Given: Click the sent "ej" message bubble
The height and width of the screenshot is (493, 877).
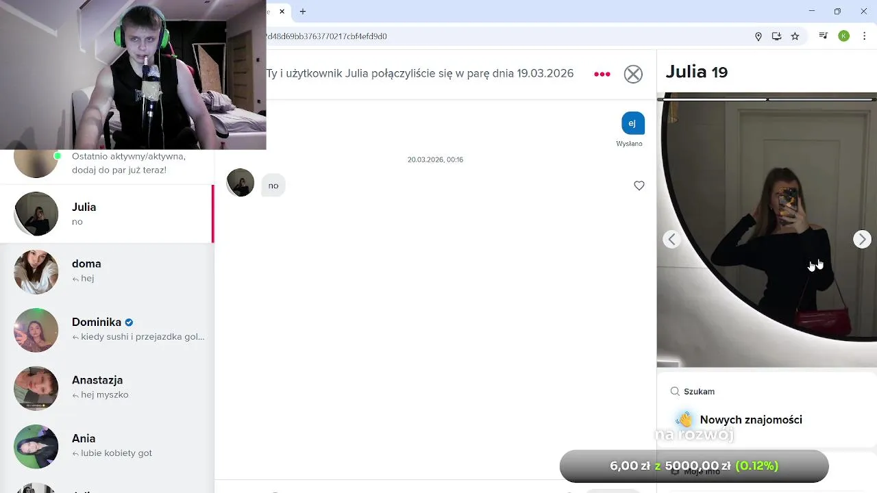Looking at the screenshot, I should tap(632, 123).
